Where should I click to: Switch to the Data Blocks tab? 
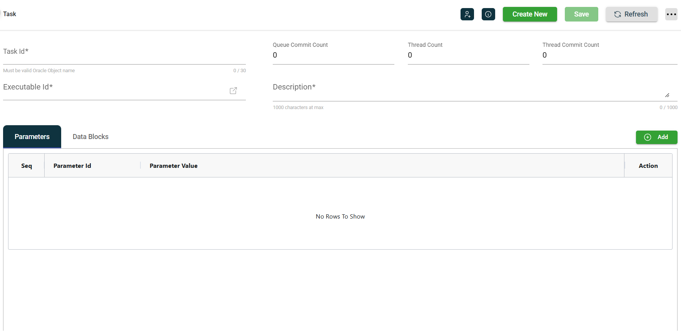pos(90,137)
